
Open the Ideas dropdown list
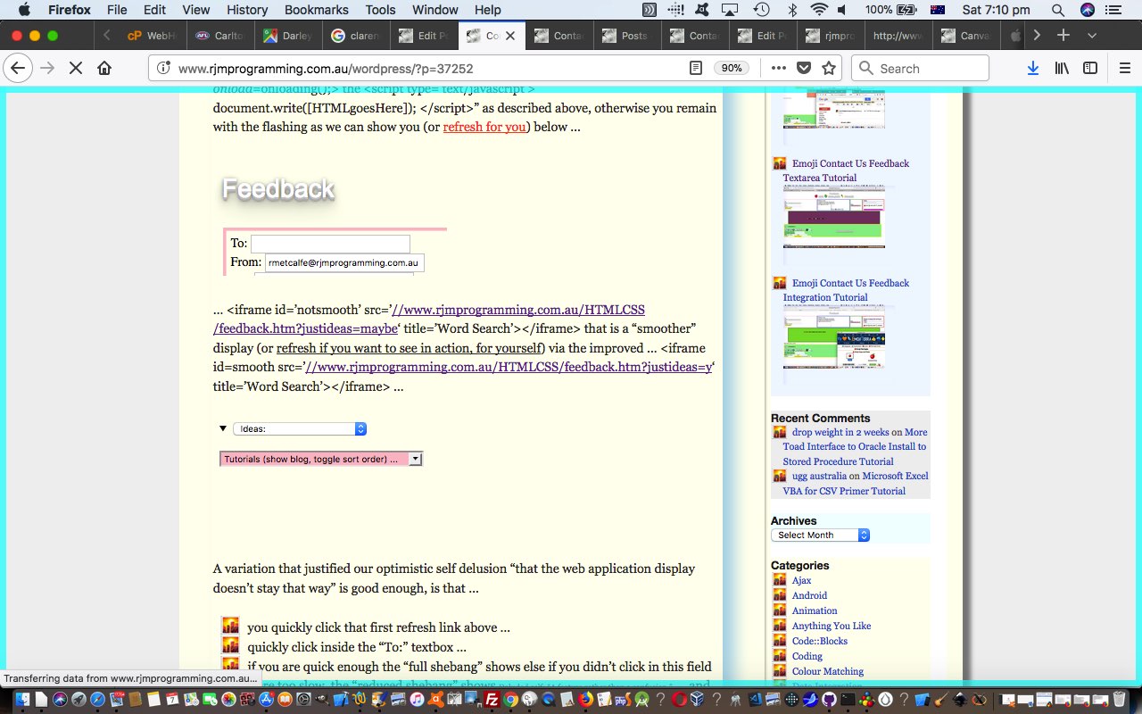click(300, 429)
